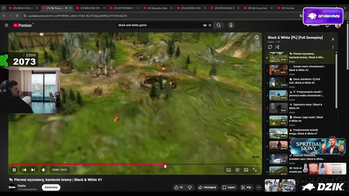Start voice search with the microphone

(x=231, y=25)
